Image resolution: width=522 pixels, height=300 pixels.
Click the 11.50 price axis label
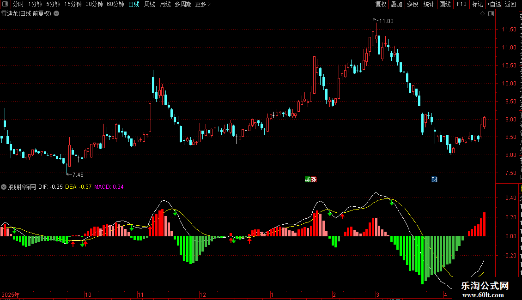[x=510, y=30]
